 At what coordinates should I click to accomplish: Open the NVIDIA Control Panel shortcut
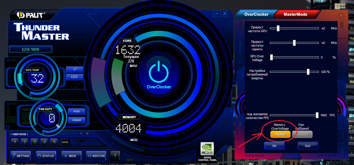207,152
